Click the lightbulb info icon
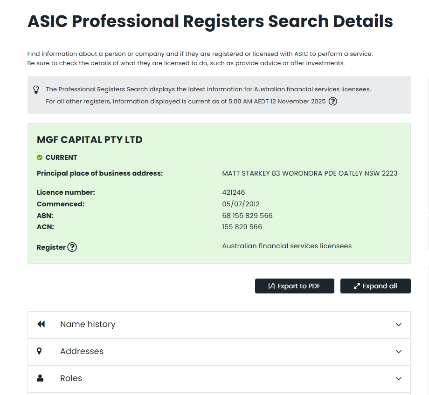The image size is (429, 395). coord(36,89)
